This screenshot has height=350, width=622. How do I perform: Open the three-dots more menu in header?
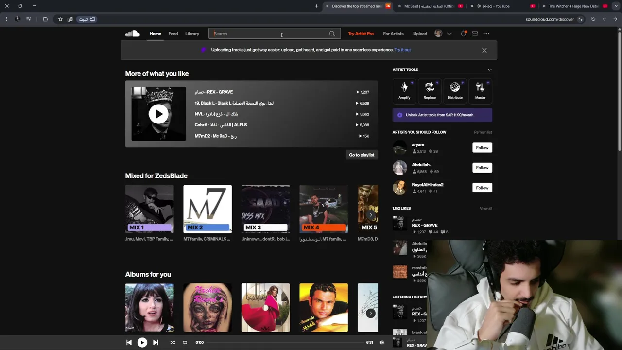point(486,34)
